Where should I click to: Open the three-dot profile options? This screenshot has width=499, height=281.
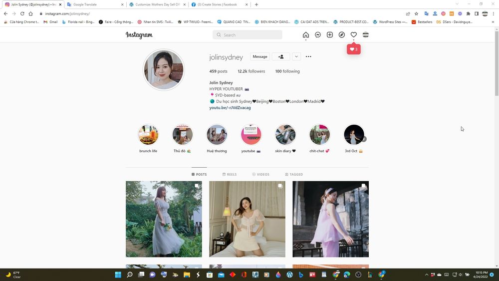pyautogui.click(x=308, y=57)
